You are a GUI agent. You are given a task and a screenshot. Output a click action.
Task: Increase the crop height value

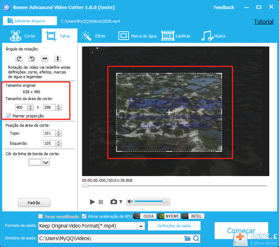click(59, 106)
